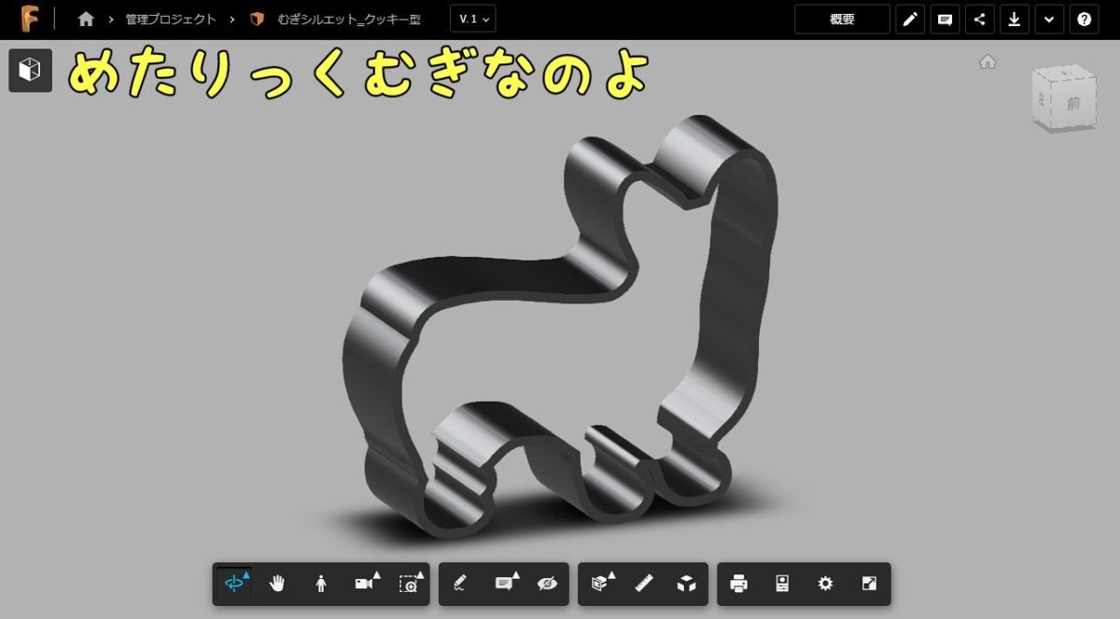Screen dimensions: 1120x619
Task: Open the Print tool
Action: pyautogui.click(x=738, y=584)
